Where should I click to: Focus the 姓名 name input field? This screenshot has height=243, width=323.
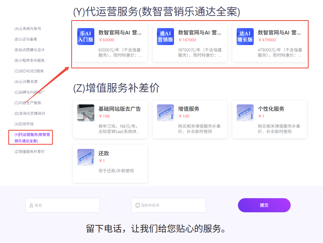62,205
